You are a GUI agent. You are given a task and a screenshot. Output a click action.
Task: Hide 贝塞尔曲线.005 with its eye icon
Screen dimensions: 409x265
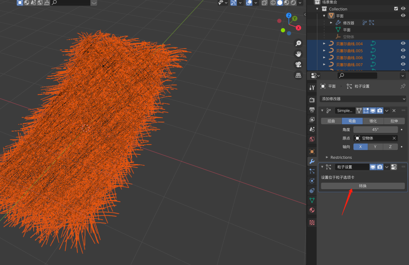[x=403, y=50]
